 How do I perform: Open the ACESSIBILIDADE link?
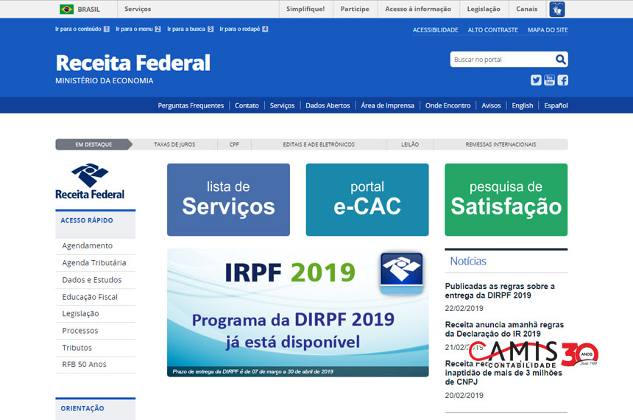pyautogui.click(x=435, y=30)
